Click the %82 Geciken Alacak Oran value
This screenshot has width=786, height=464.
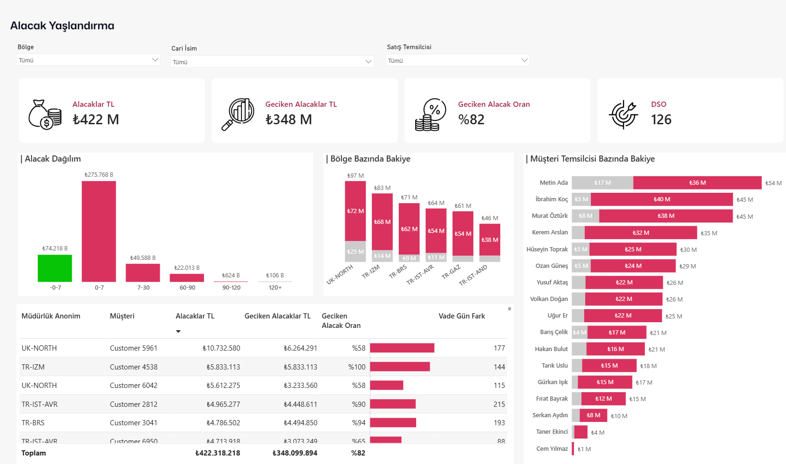tap(471, 120)
